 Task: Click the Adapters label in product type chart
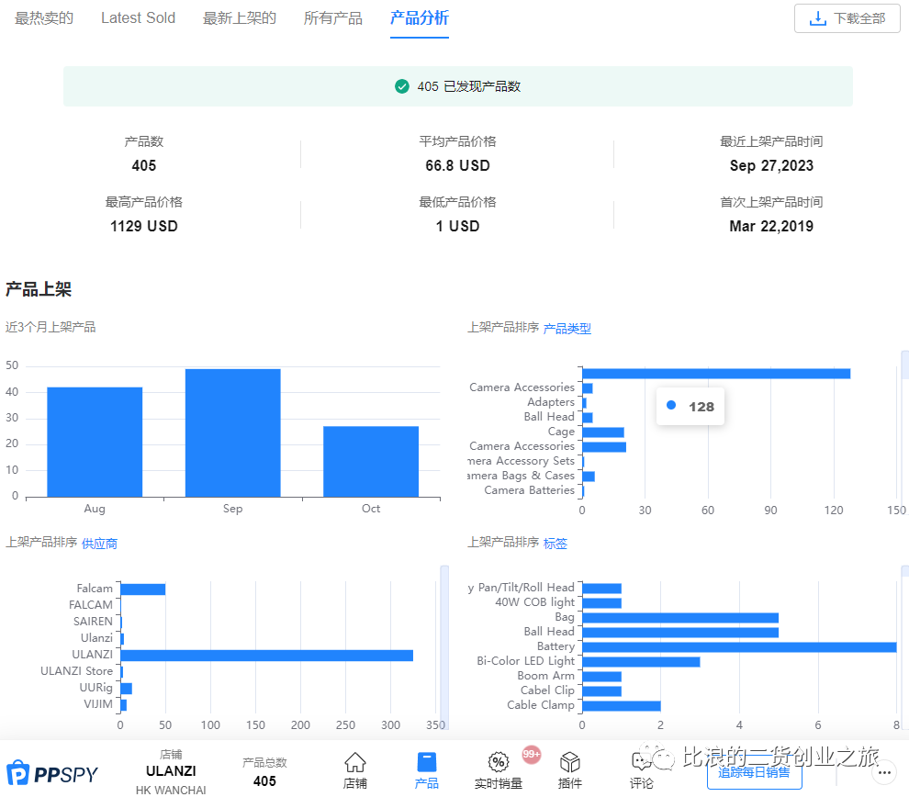coord(551,401)
